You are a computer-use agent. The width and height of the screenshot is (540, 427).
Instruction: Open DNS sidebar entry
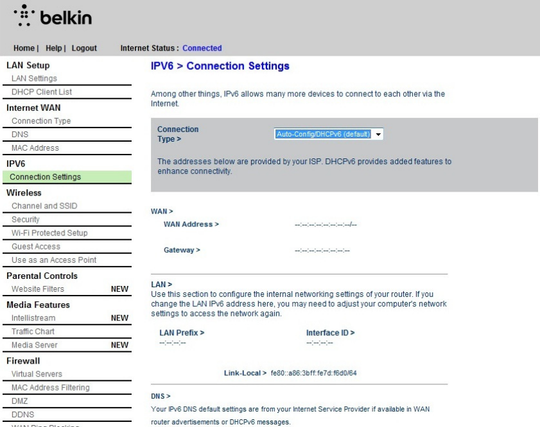[20, 135]
